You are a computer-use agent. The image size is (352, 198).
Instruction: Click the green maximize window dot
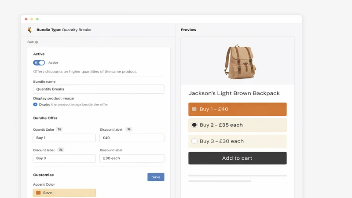point(37,19)
